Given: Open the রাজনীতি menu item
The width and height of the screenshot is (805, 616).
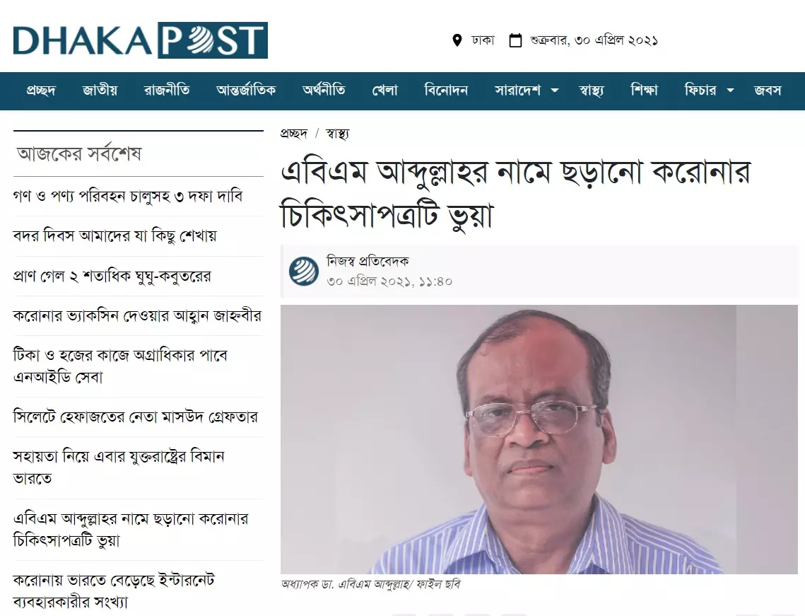Looking at the screenshot, I should pyautogui.click(x=167, y=91).
